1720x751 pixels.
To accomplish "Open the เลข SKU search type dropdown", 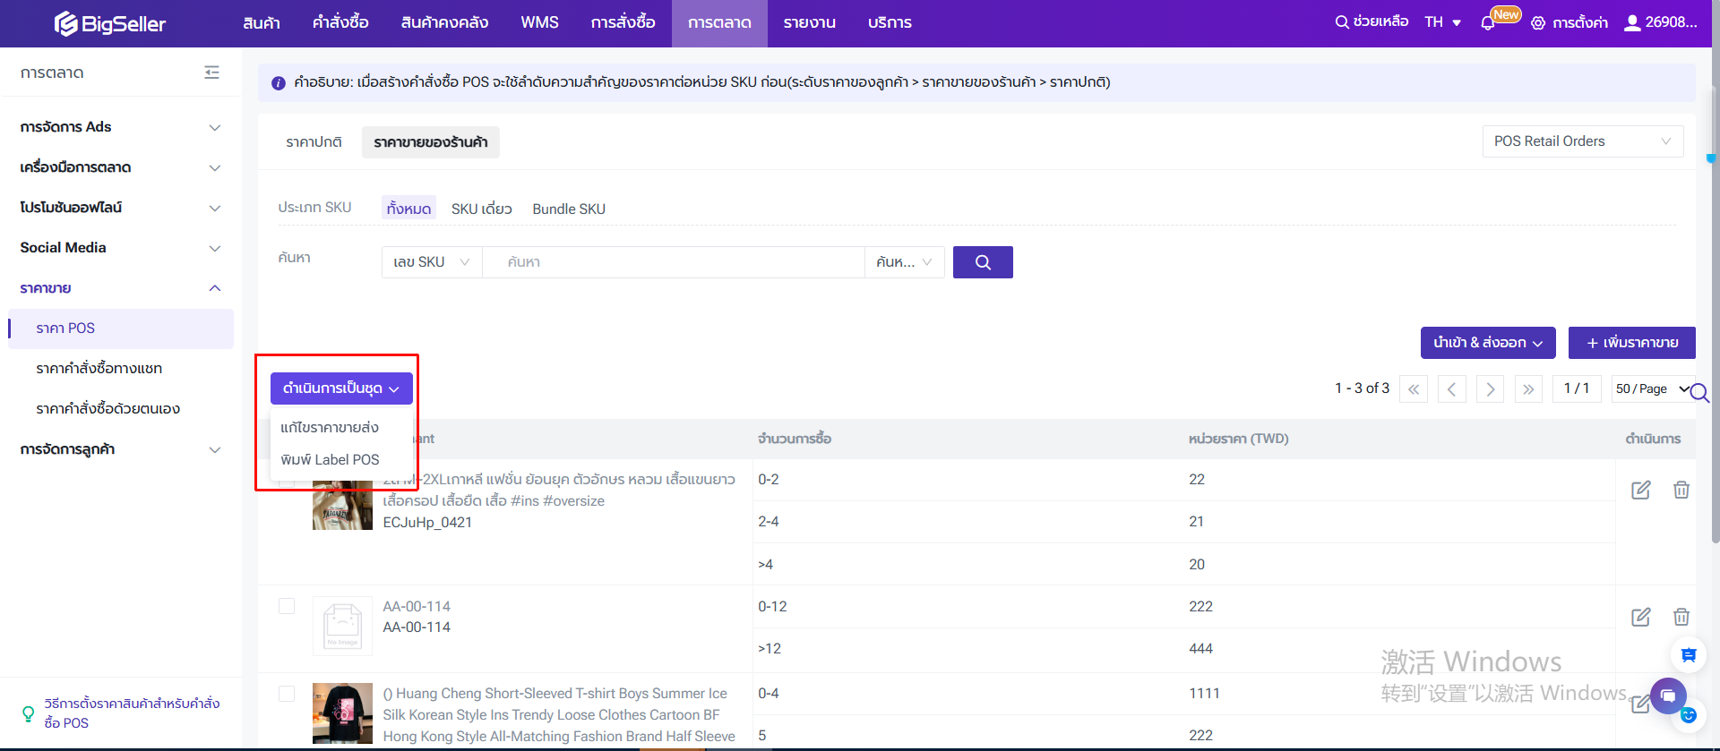I will 431,262.
